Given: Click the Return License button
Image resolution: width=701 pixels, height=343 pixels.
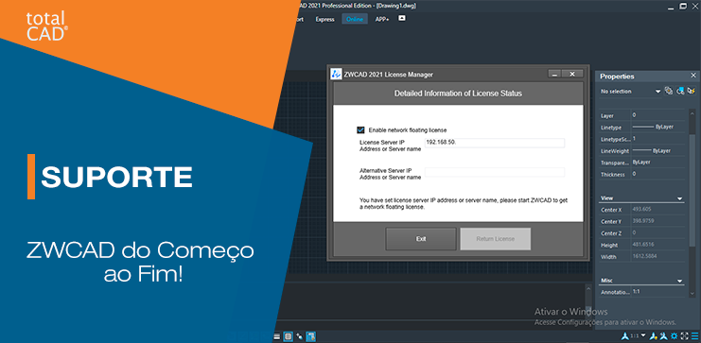Looking at the screenshot, I should pyautogui.click(x=496, y=239).
